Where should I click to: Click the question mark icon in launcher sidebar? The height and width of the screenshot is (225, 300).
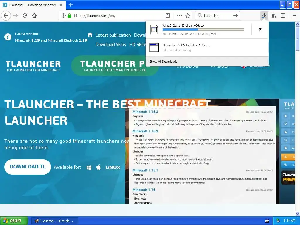286,124
